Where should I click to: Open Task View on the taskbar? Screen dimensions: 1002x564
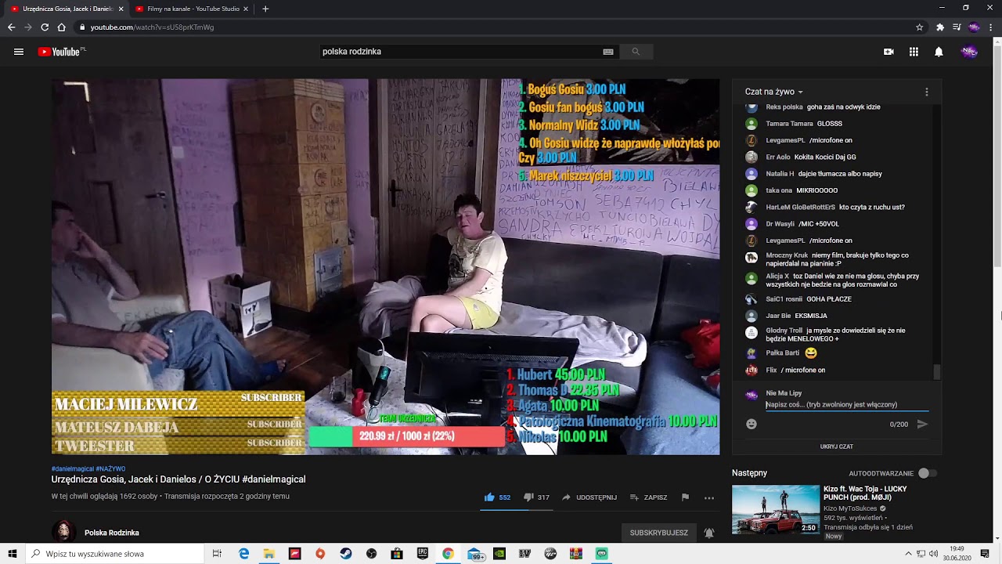point(217,554)
